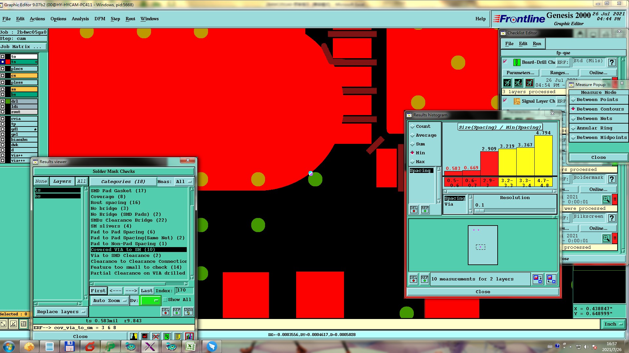Open the Auto Zoom dropdown
The height and width of the screenshot is (353, 629).
coord(110,301)
